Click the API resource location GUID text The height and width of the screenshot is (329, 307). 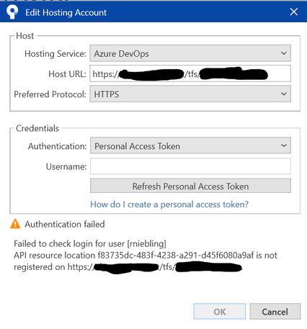click(175, 255)
